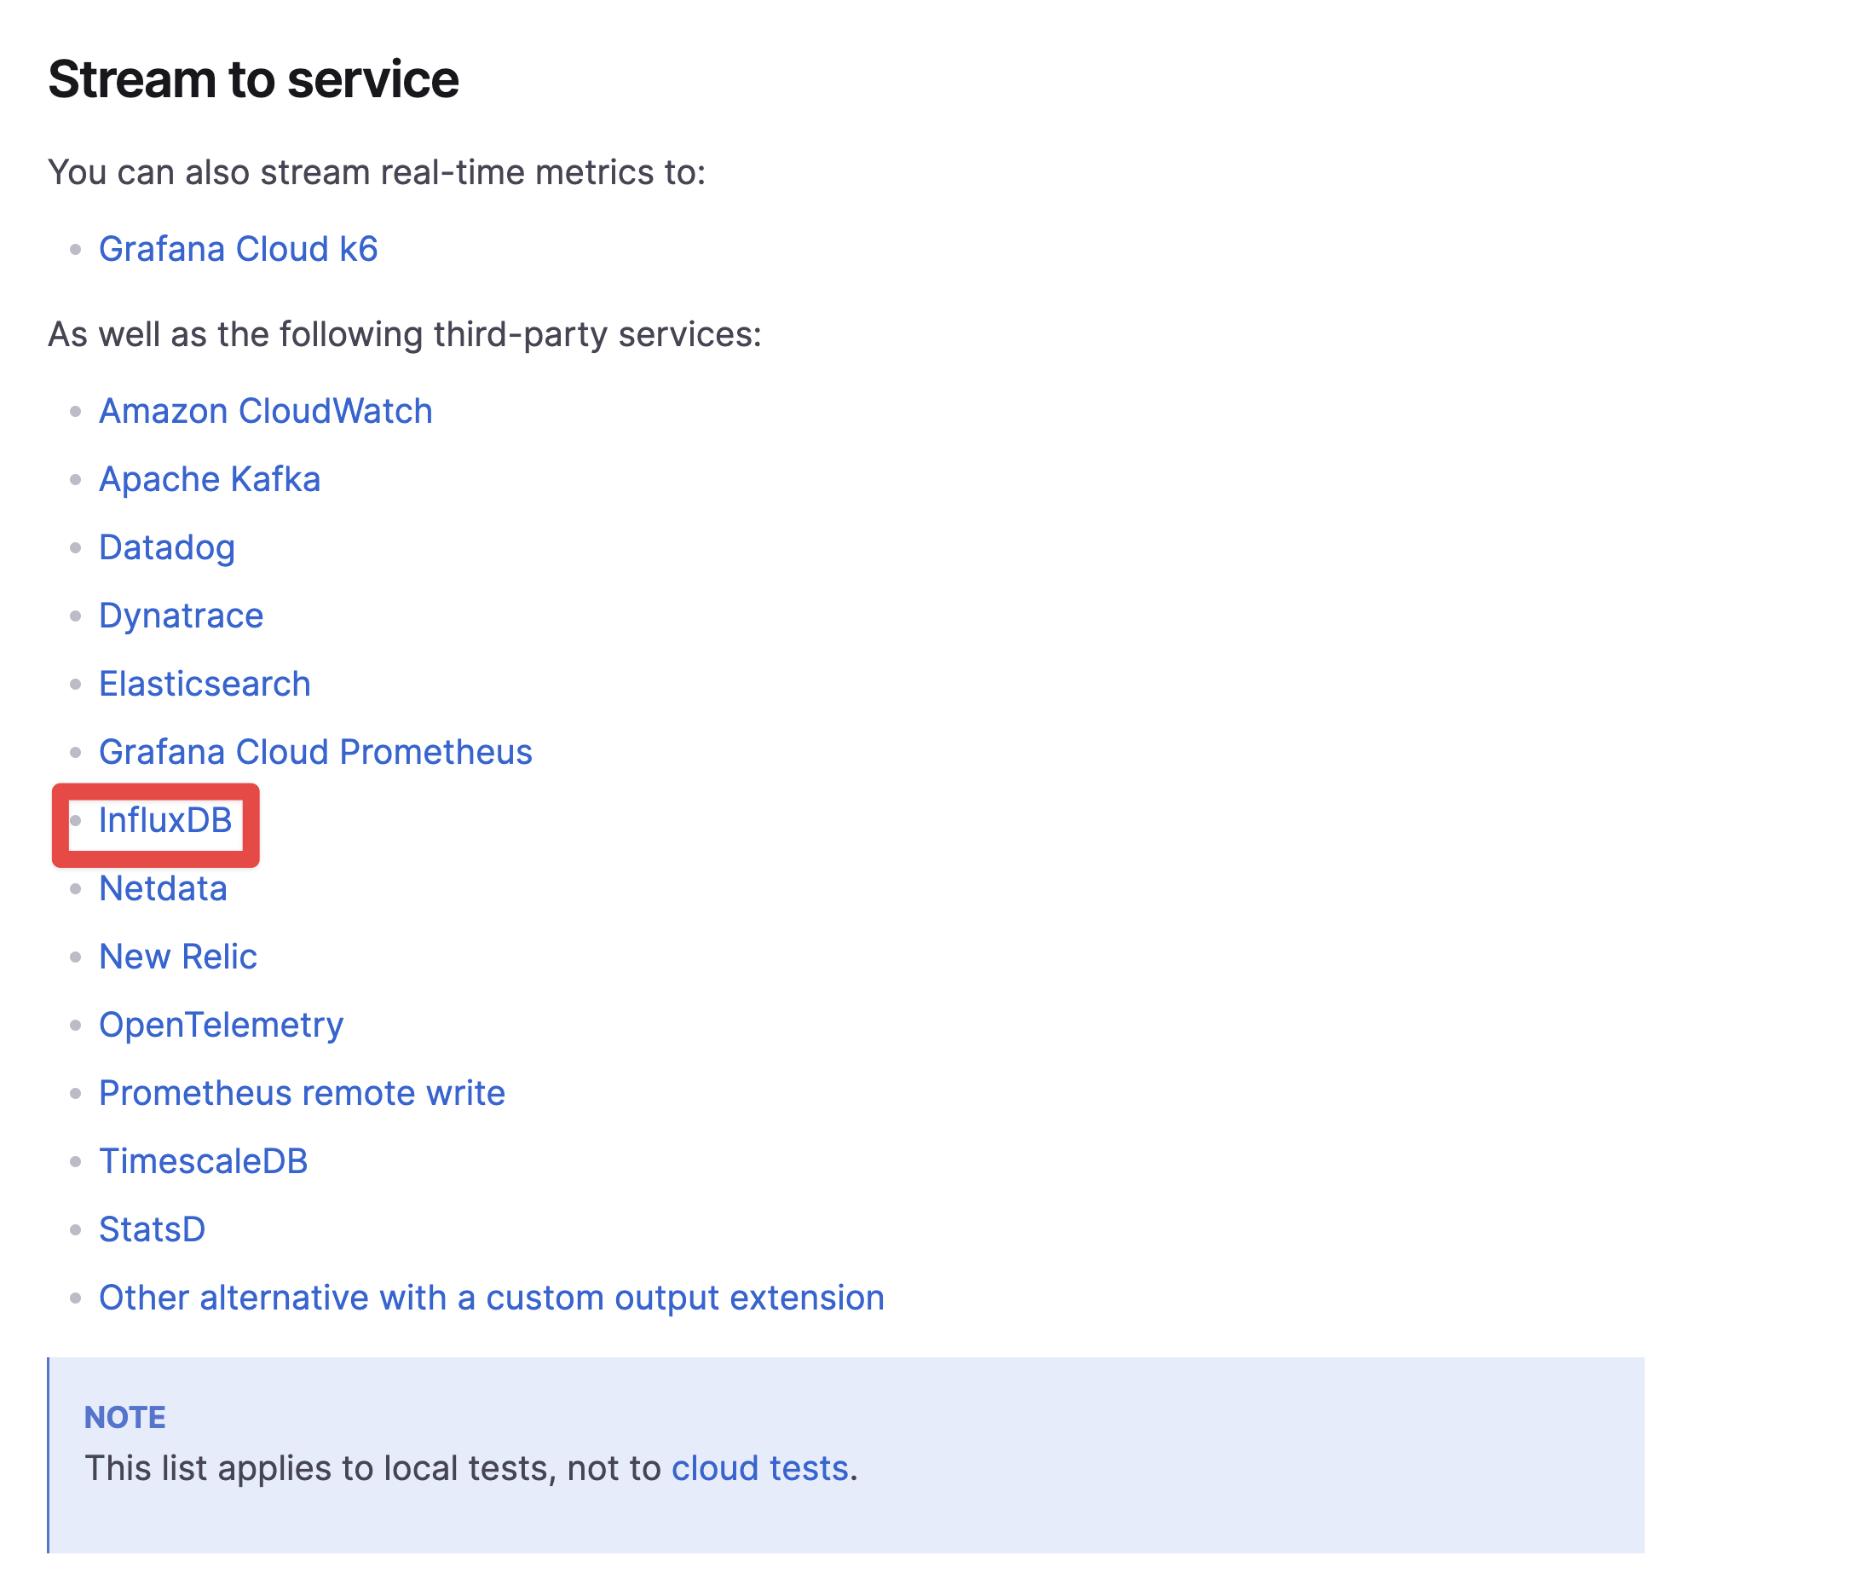
Task: Follow the cloud tests link in note
Action: coord(759,1468)
